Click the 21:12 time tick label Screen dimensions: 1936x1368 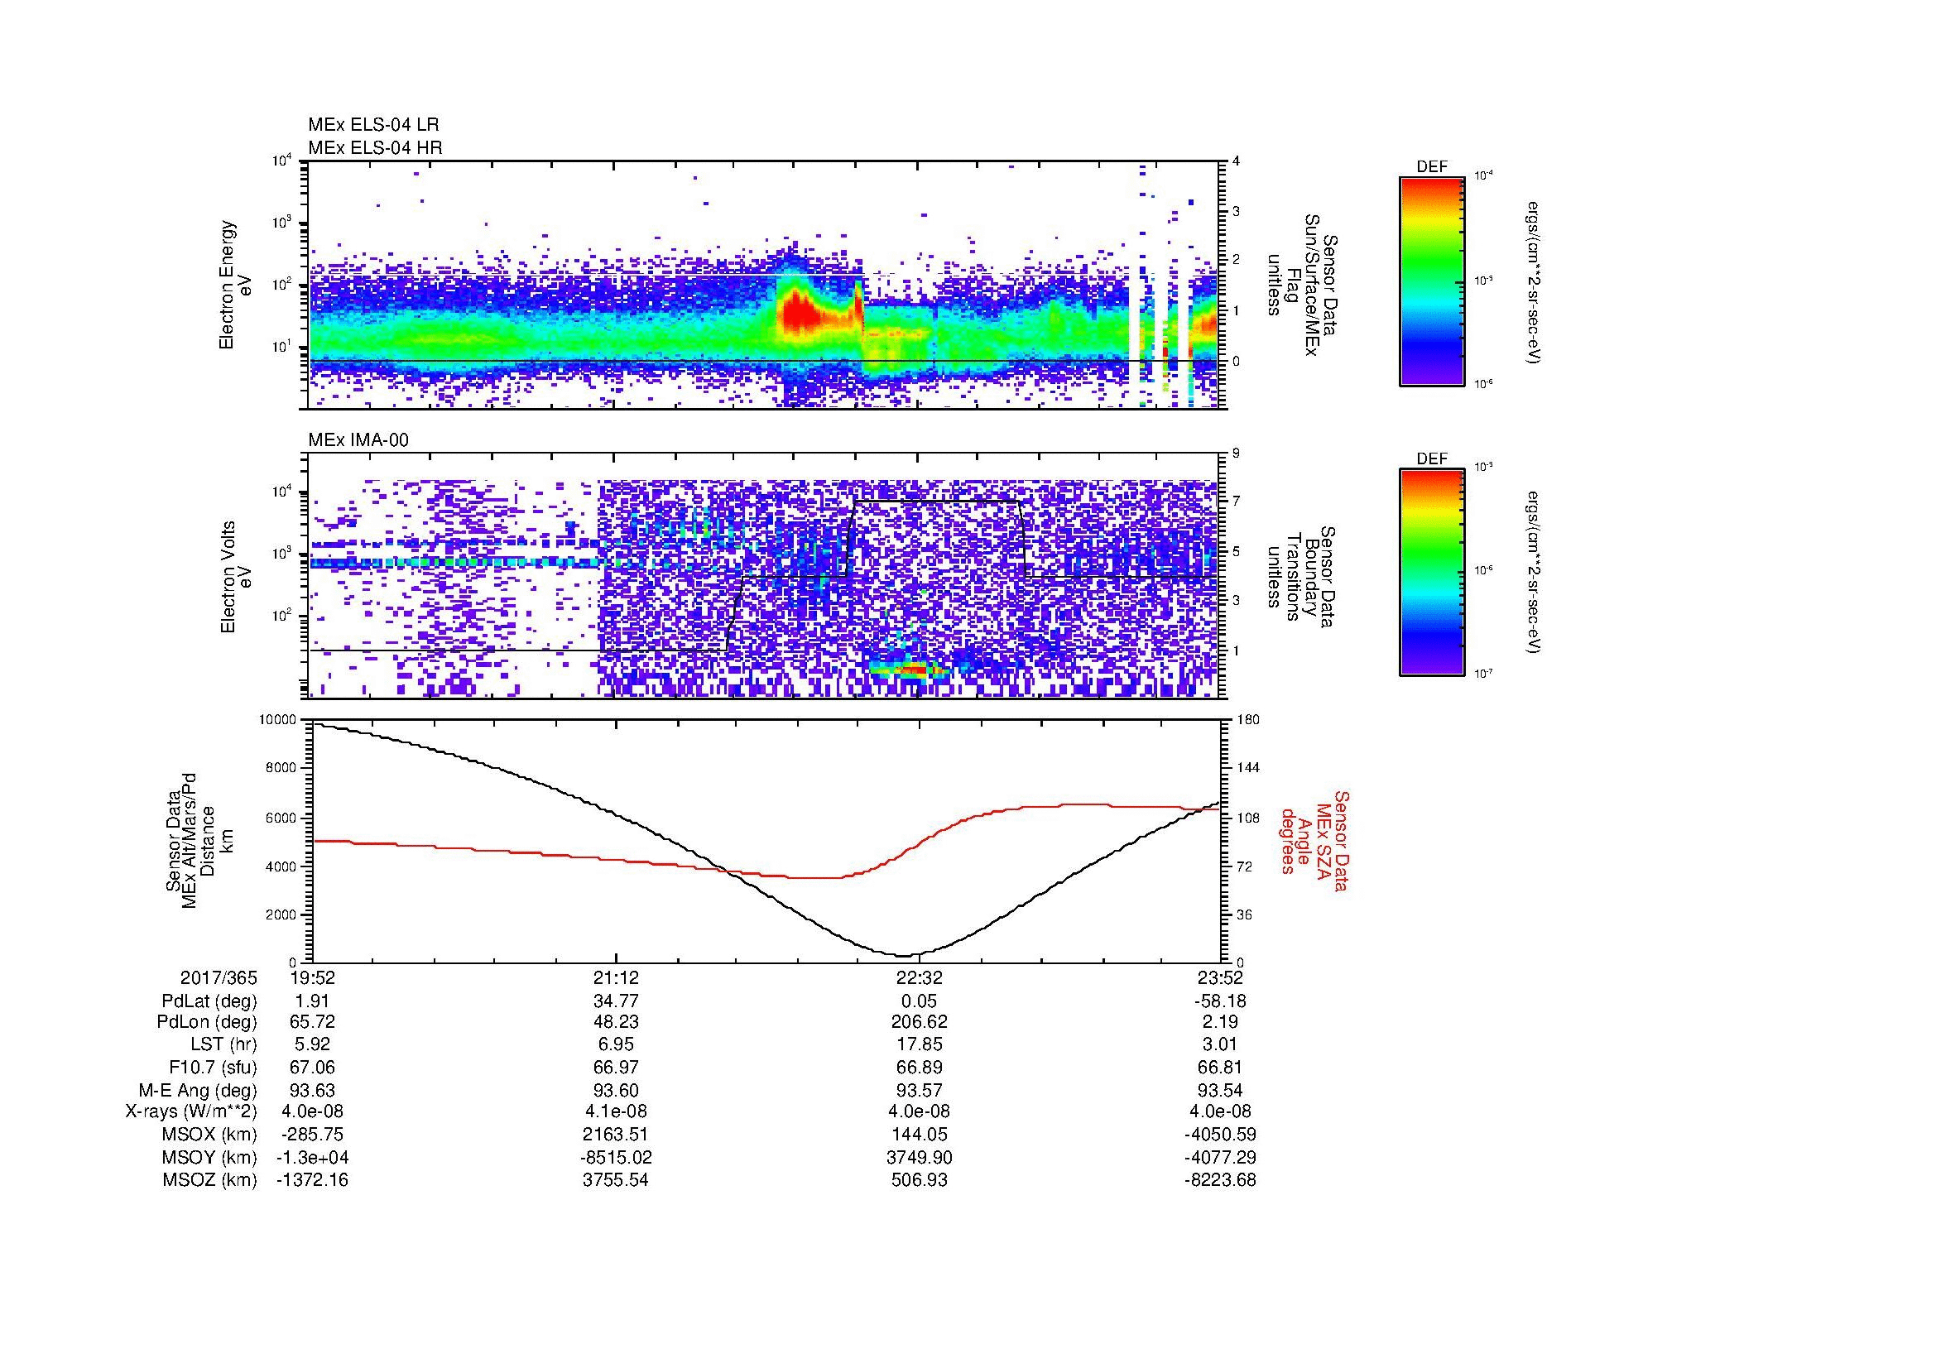[617, 977]
